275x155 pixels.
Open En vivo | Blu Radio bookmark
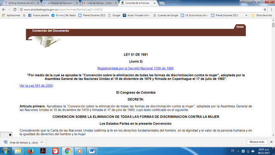coord(64,15)
